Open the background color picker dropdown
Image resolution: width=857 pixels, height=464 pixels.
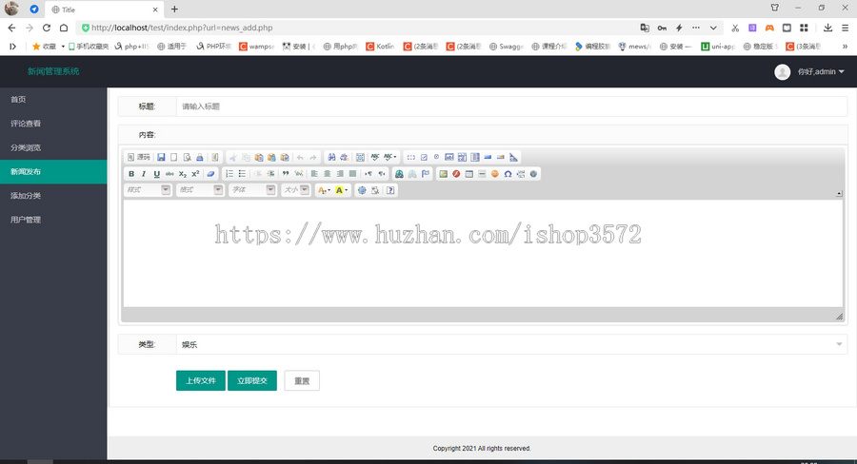(342, 190)
